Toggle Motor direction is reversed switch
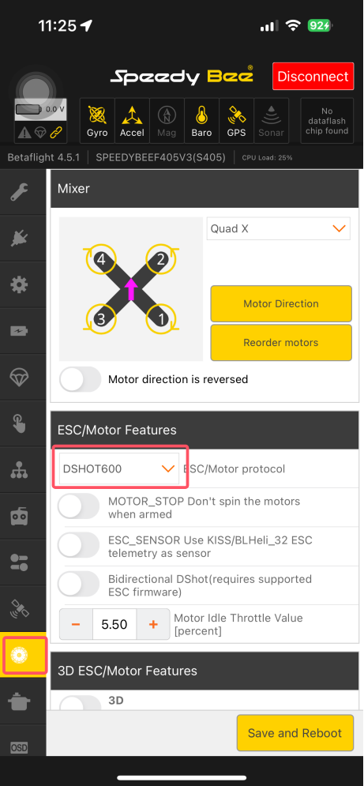 coord(81,379)
